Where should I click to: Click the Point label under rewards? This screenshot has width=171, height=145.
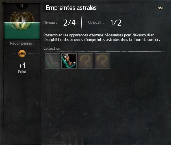pos(22,72)
